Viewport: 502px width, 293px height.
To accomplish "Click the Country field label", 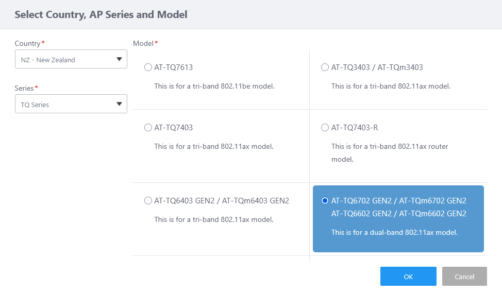I will (28, 43).
